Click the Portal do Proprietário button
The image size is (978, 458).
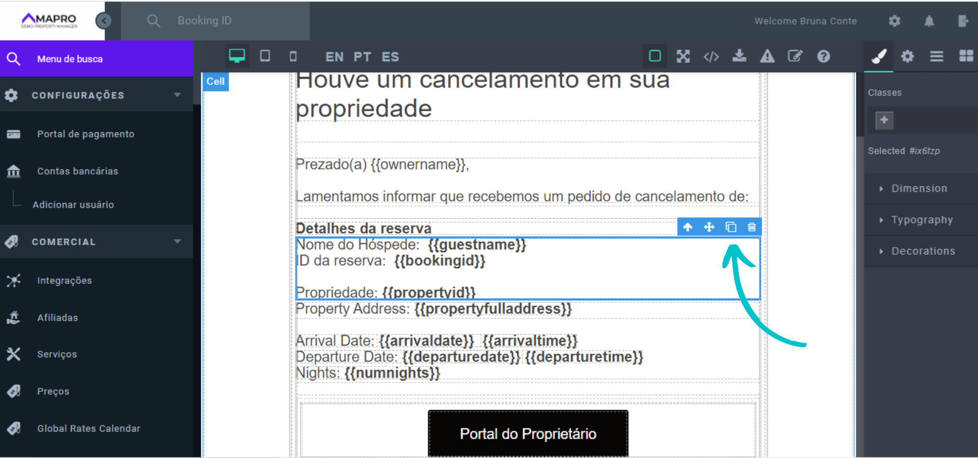tap(528, 434)
